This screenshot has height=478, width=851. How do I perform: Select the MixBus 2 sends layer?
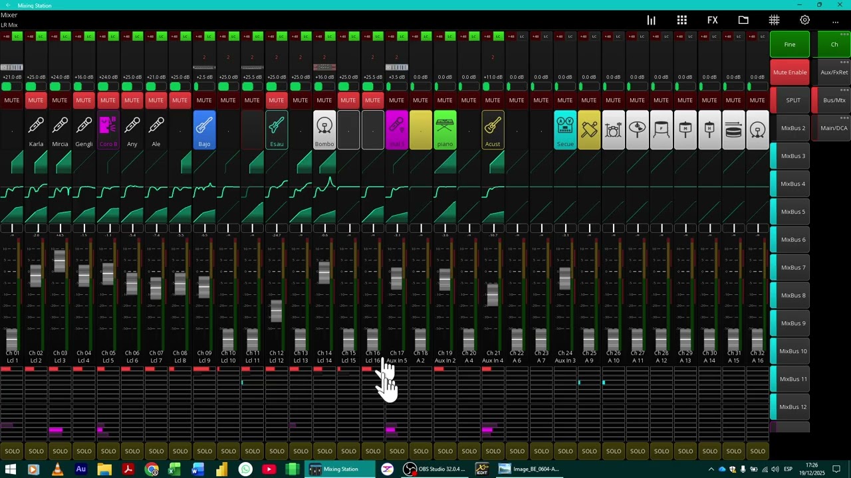click(x=790, y=128)
